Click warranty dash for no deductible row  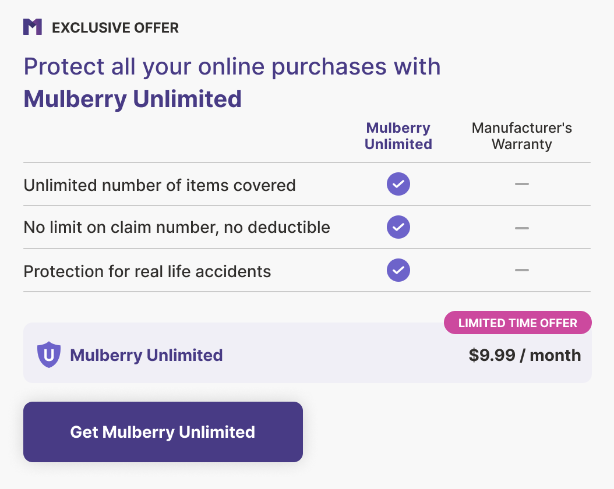point(522,228)
